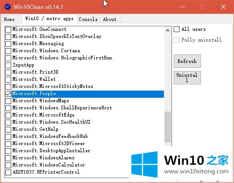
Task: Select AD2F1837.HPPrinterControl row text
Action: [x=46, y=172]
